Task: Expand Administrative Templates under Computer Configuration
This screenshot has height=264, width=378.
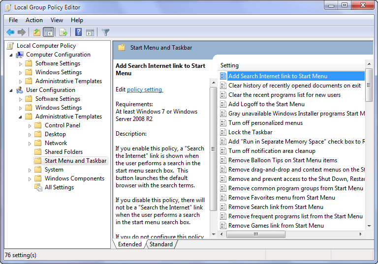Action: [x=20, y=82]
